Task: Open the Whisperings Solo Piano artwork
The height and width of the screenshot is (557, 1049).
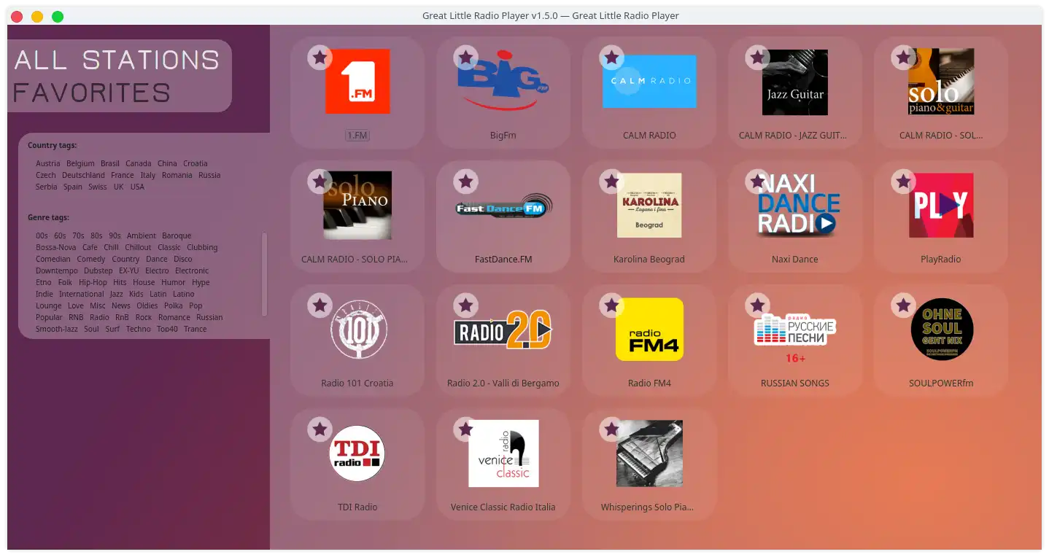Action: (649, 453)
